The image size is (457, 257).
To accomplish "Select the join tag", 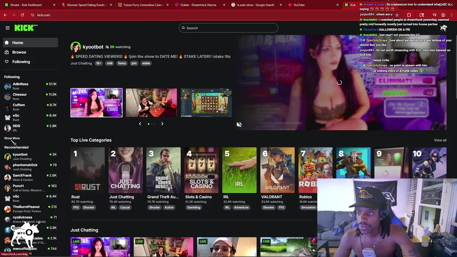I will (x=134, y=63).
